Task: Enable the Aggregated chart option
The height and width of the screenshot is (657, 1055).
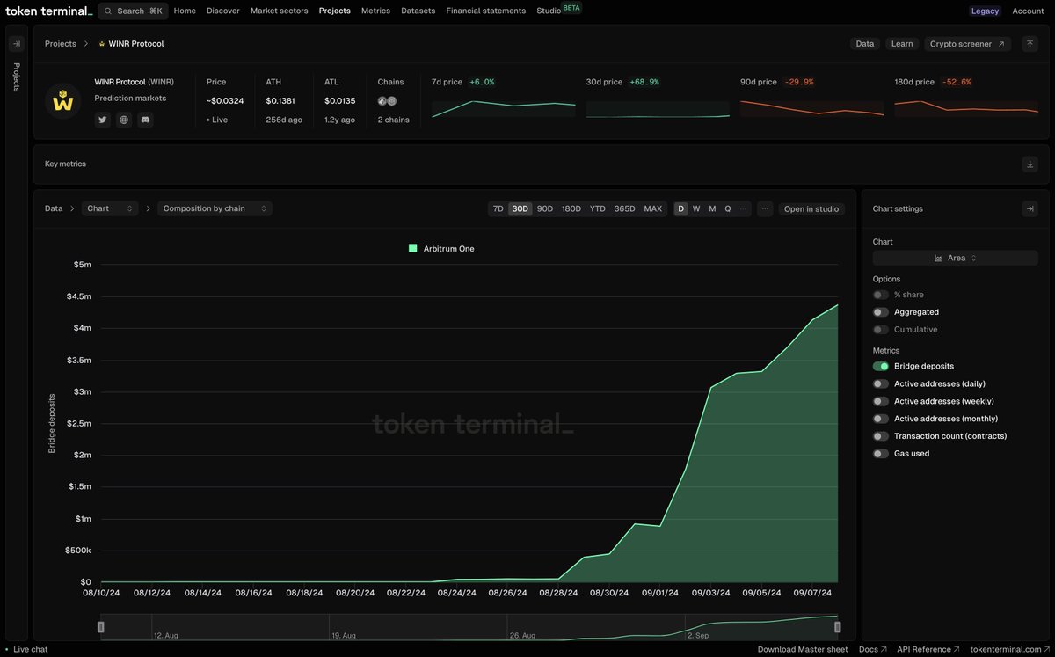Action: [880, 311]
